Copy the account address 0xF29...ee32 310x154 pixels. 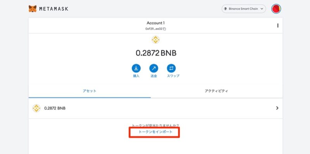point(156,29)
